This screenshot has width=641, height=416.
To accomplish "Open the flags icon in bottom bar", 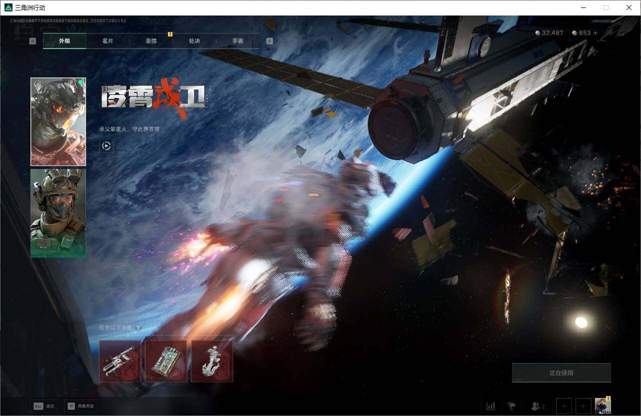I will 511,406.
